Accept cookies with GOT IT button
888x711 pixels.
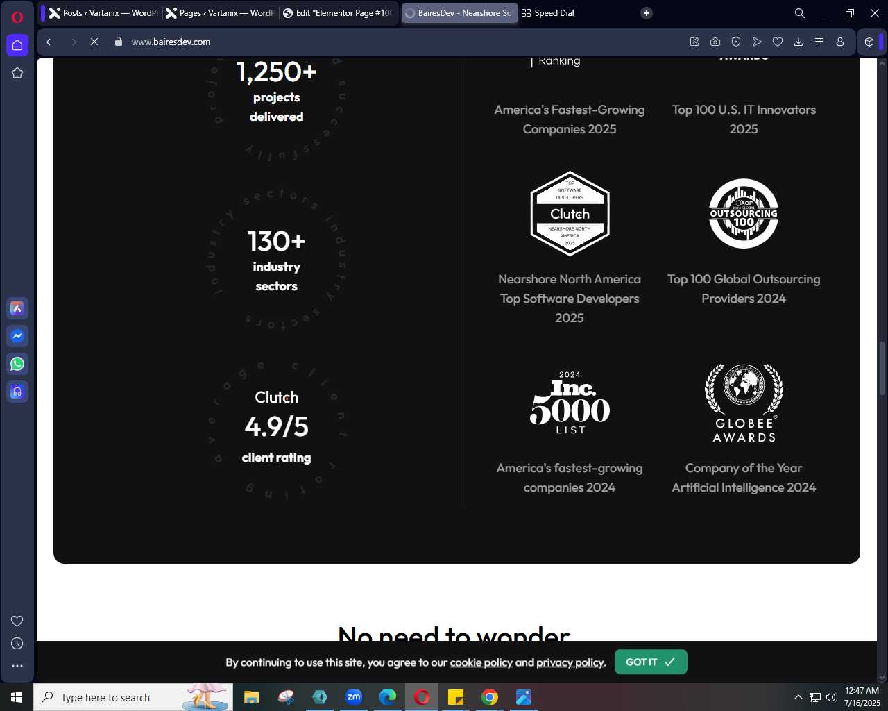coord(651,662)
